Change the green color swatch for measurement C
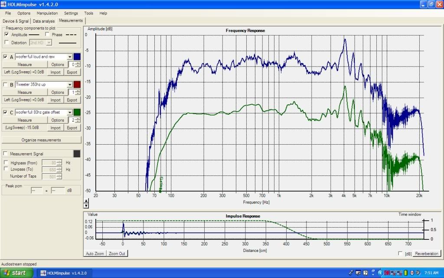This screenshot has width=444, height=278. [x=77, y=113]
